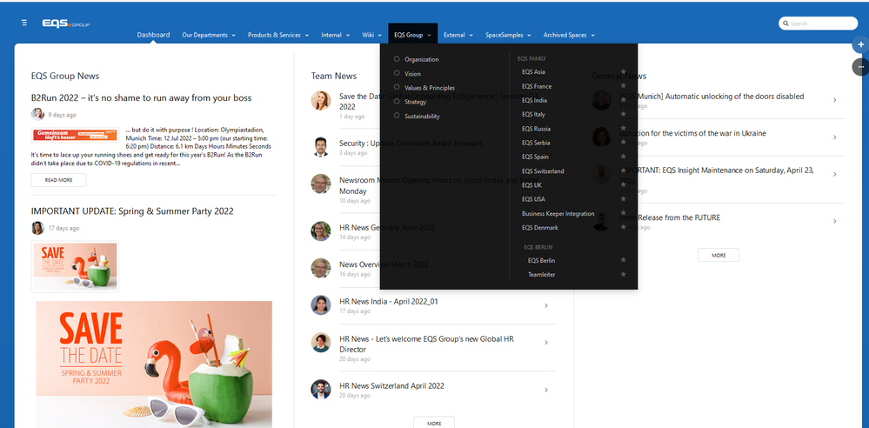The height and width of the screenshot is (428, 869).
Task: Open Business Keeper Integration menu entry
Action: (558, 213)
